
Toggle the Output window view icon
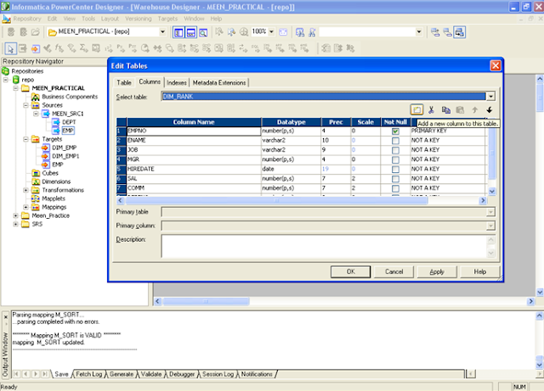190,32
